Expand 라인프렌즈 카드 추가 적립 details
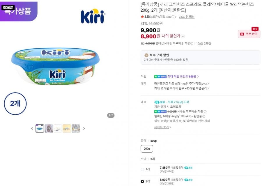This screenshot has height=186, width=262. 181,84
